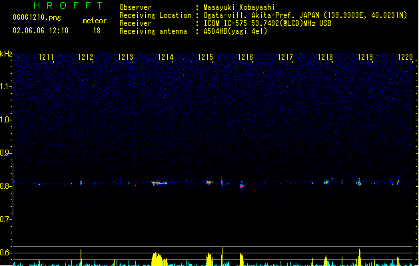Click the 0.9 kHz axis label
Viewport: 419px width, 266px height.
pos(5,153)
